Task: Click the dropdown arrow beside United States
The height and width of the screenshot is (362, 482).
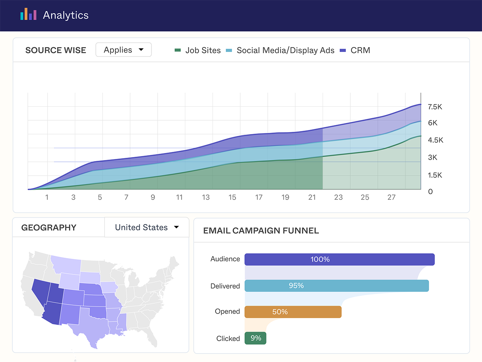Action: 176,227
